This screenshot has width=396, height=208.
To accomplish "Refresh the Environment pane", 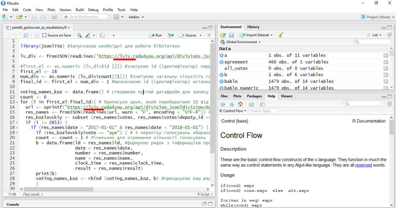I will click(x=389, y=35).
